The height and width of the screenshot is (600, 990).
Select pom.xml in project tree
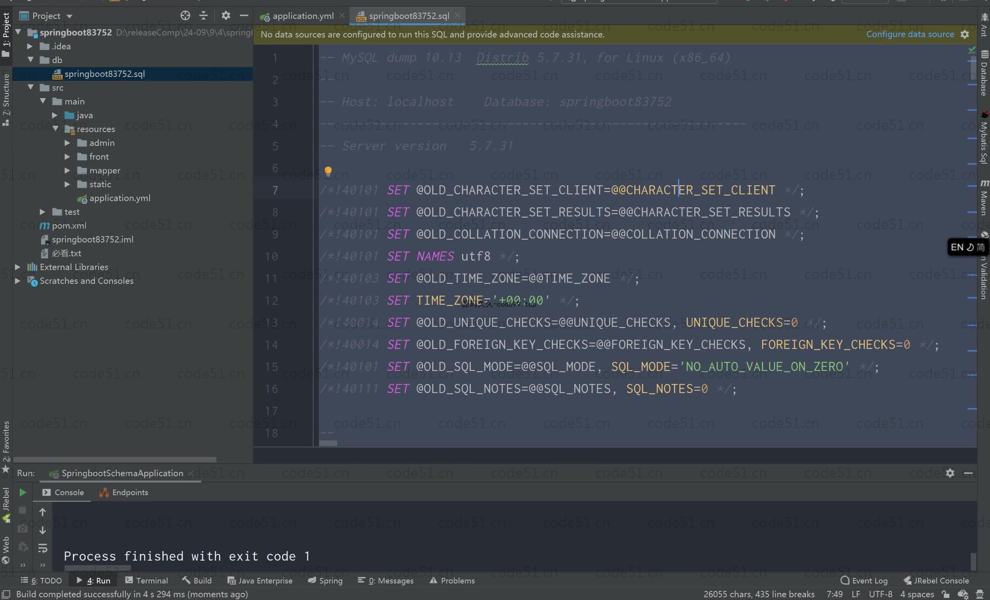(x=69, y=226)
